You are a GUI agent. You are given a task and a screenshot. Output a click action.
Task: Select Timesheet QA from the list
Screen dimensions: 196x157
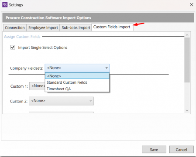click(77, 89)
